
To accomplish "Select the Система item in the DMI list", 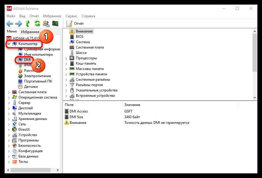I will [83, 42].
